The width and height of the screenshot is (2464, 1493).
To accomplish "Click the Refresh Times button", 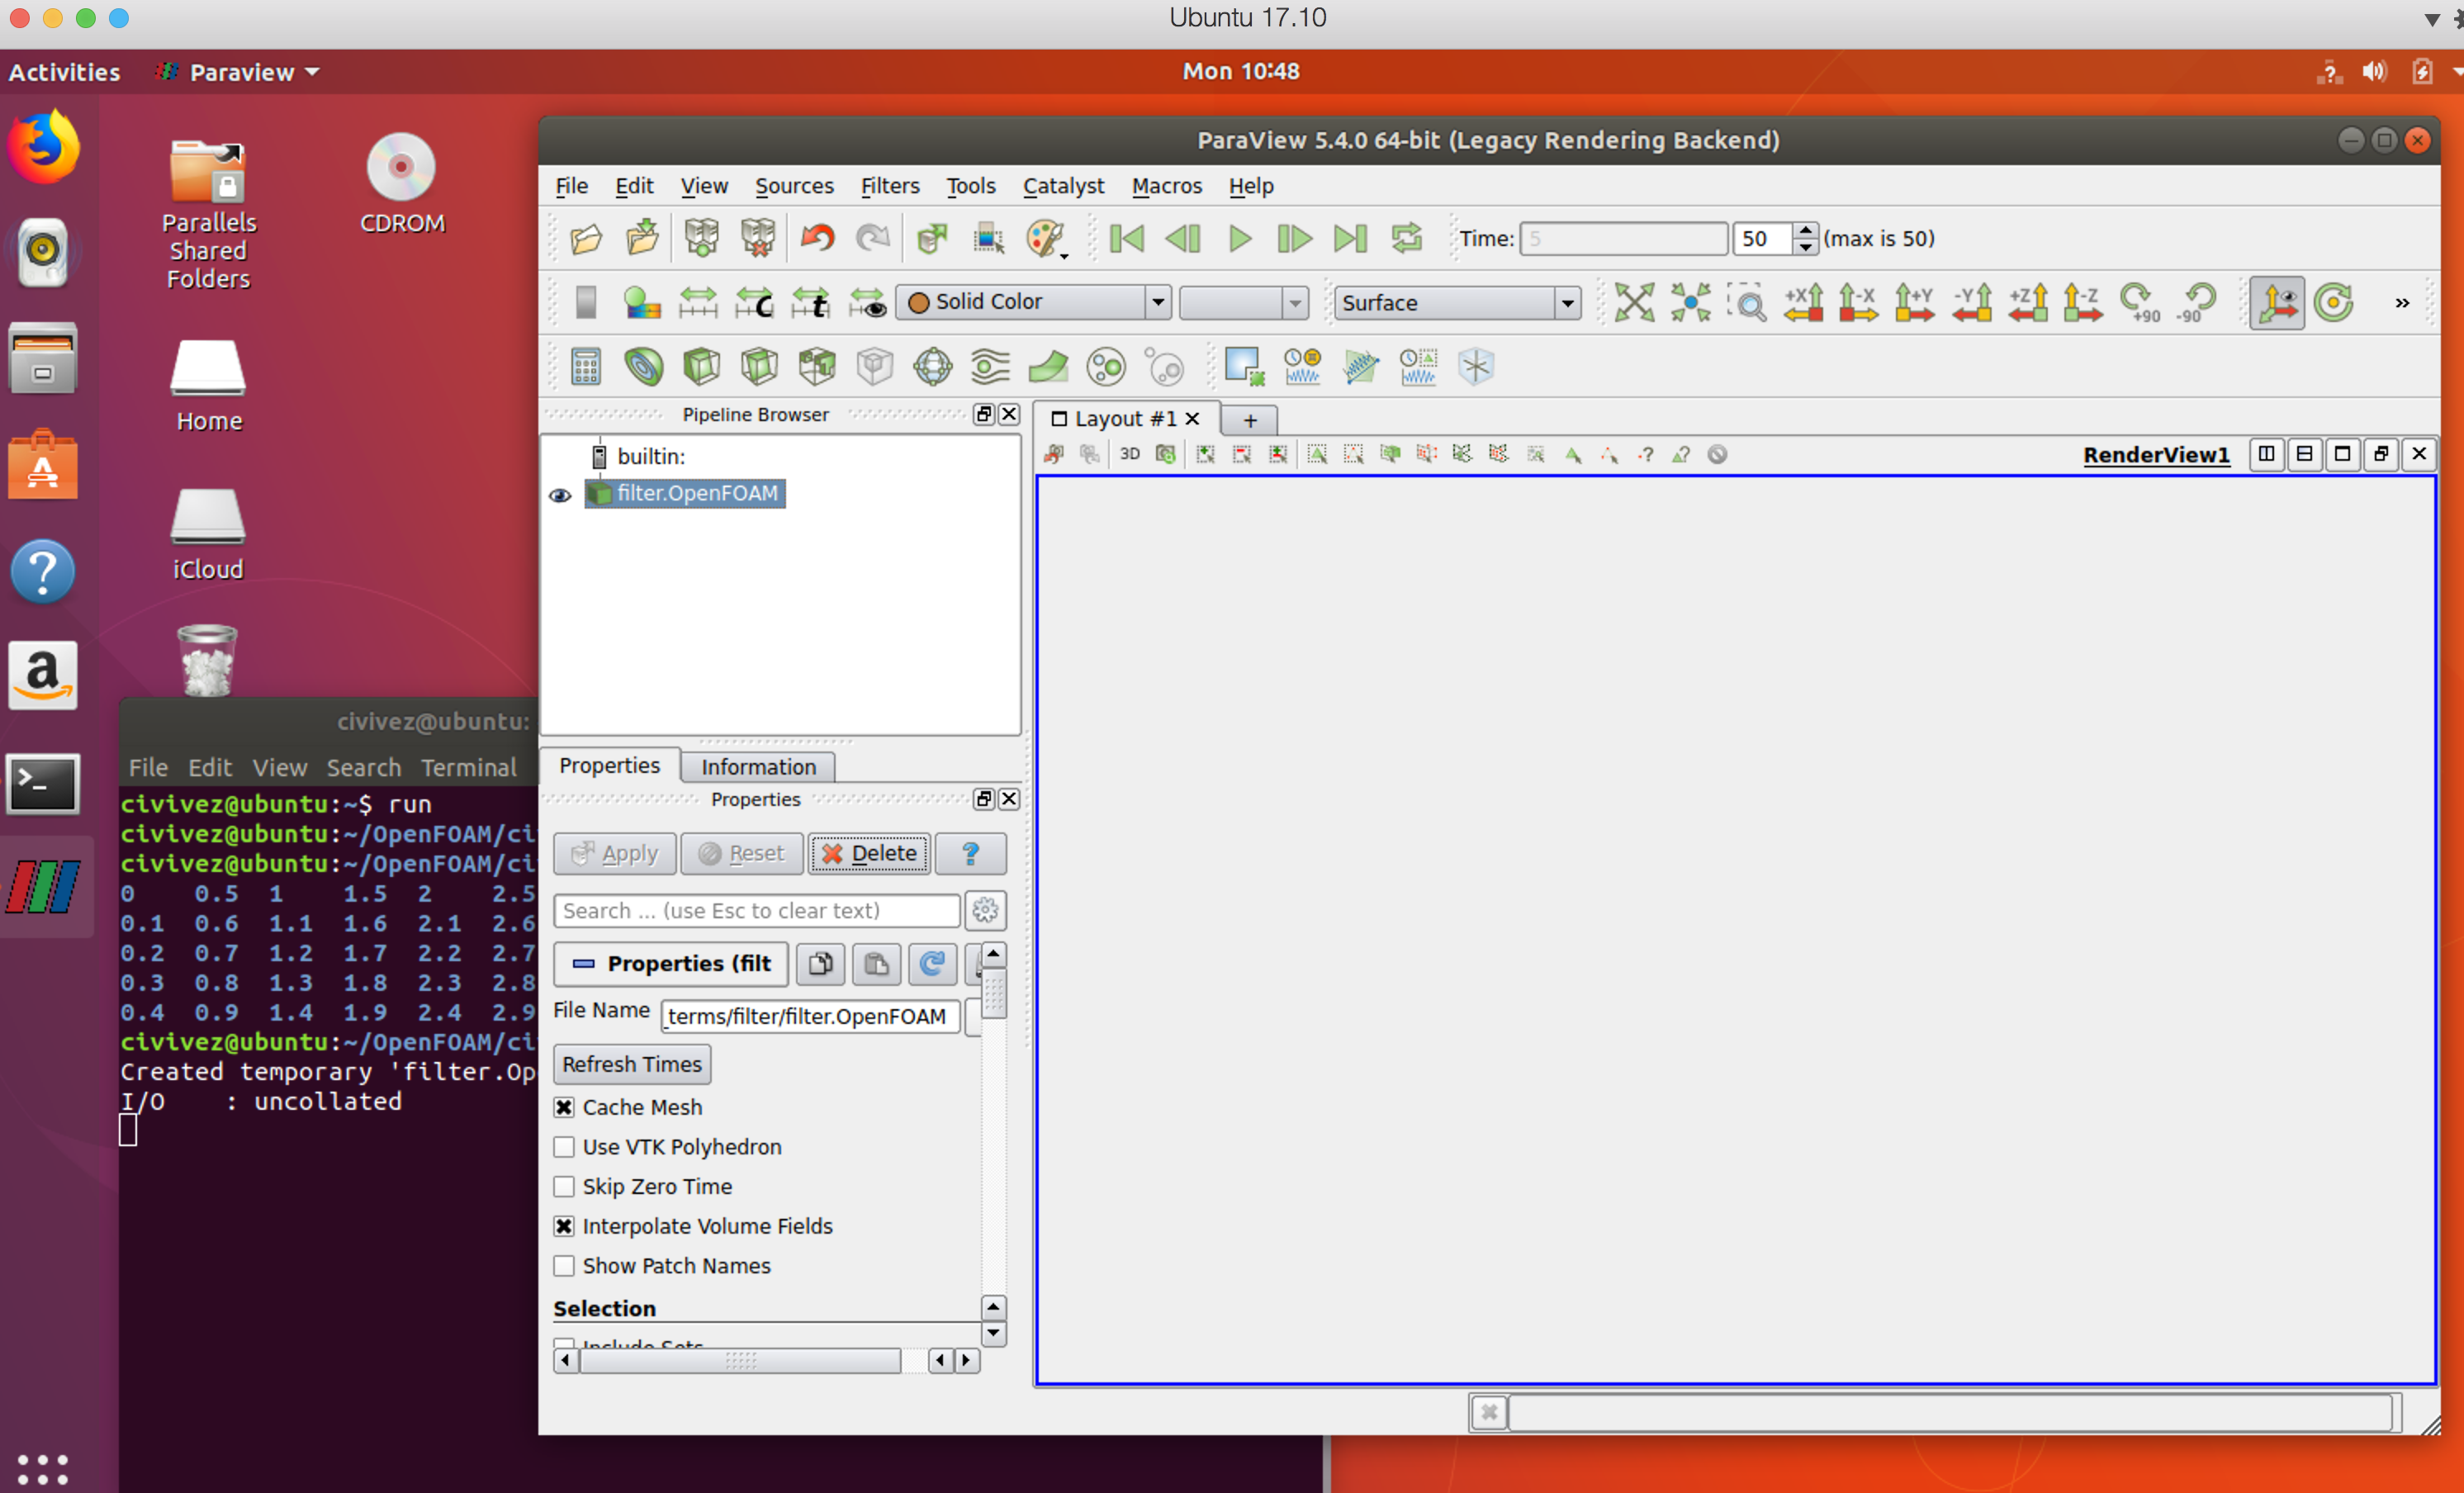I will [x=632, y=1064].
